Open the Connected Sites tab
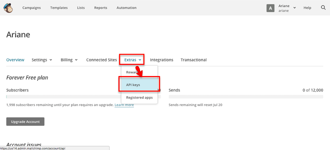 pyautogui.click(x=102, y=60)
